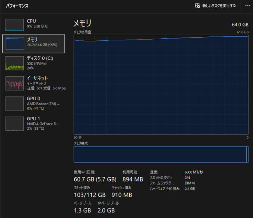Click the 60.7 GB (5.7 GB) in-use value
The width and height of the screenshot is (253, 218).
[95, 179]
